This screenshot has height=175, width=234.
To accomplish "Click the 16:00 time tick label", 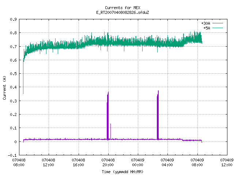I will pyautogui.click(x=78, y=165).
